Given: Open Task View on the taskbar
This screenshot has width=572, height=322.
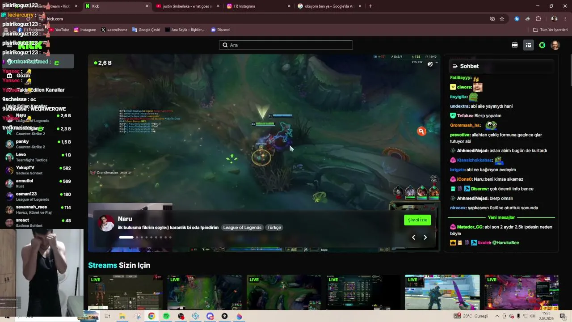Looking at the screenshot, I should (x=107, y=316).
